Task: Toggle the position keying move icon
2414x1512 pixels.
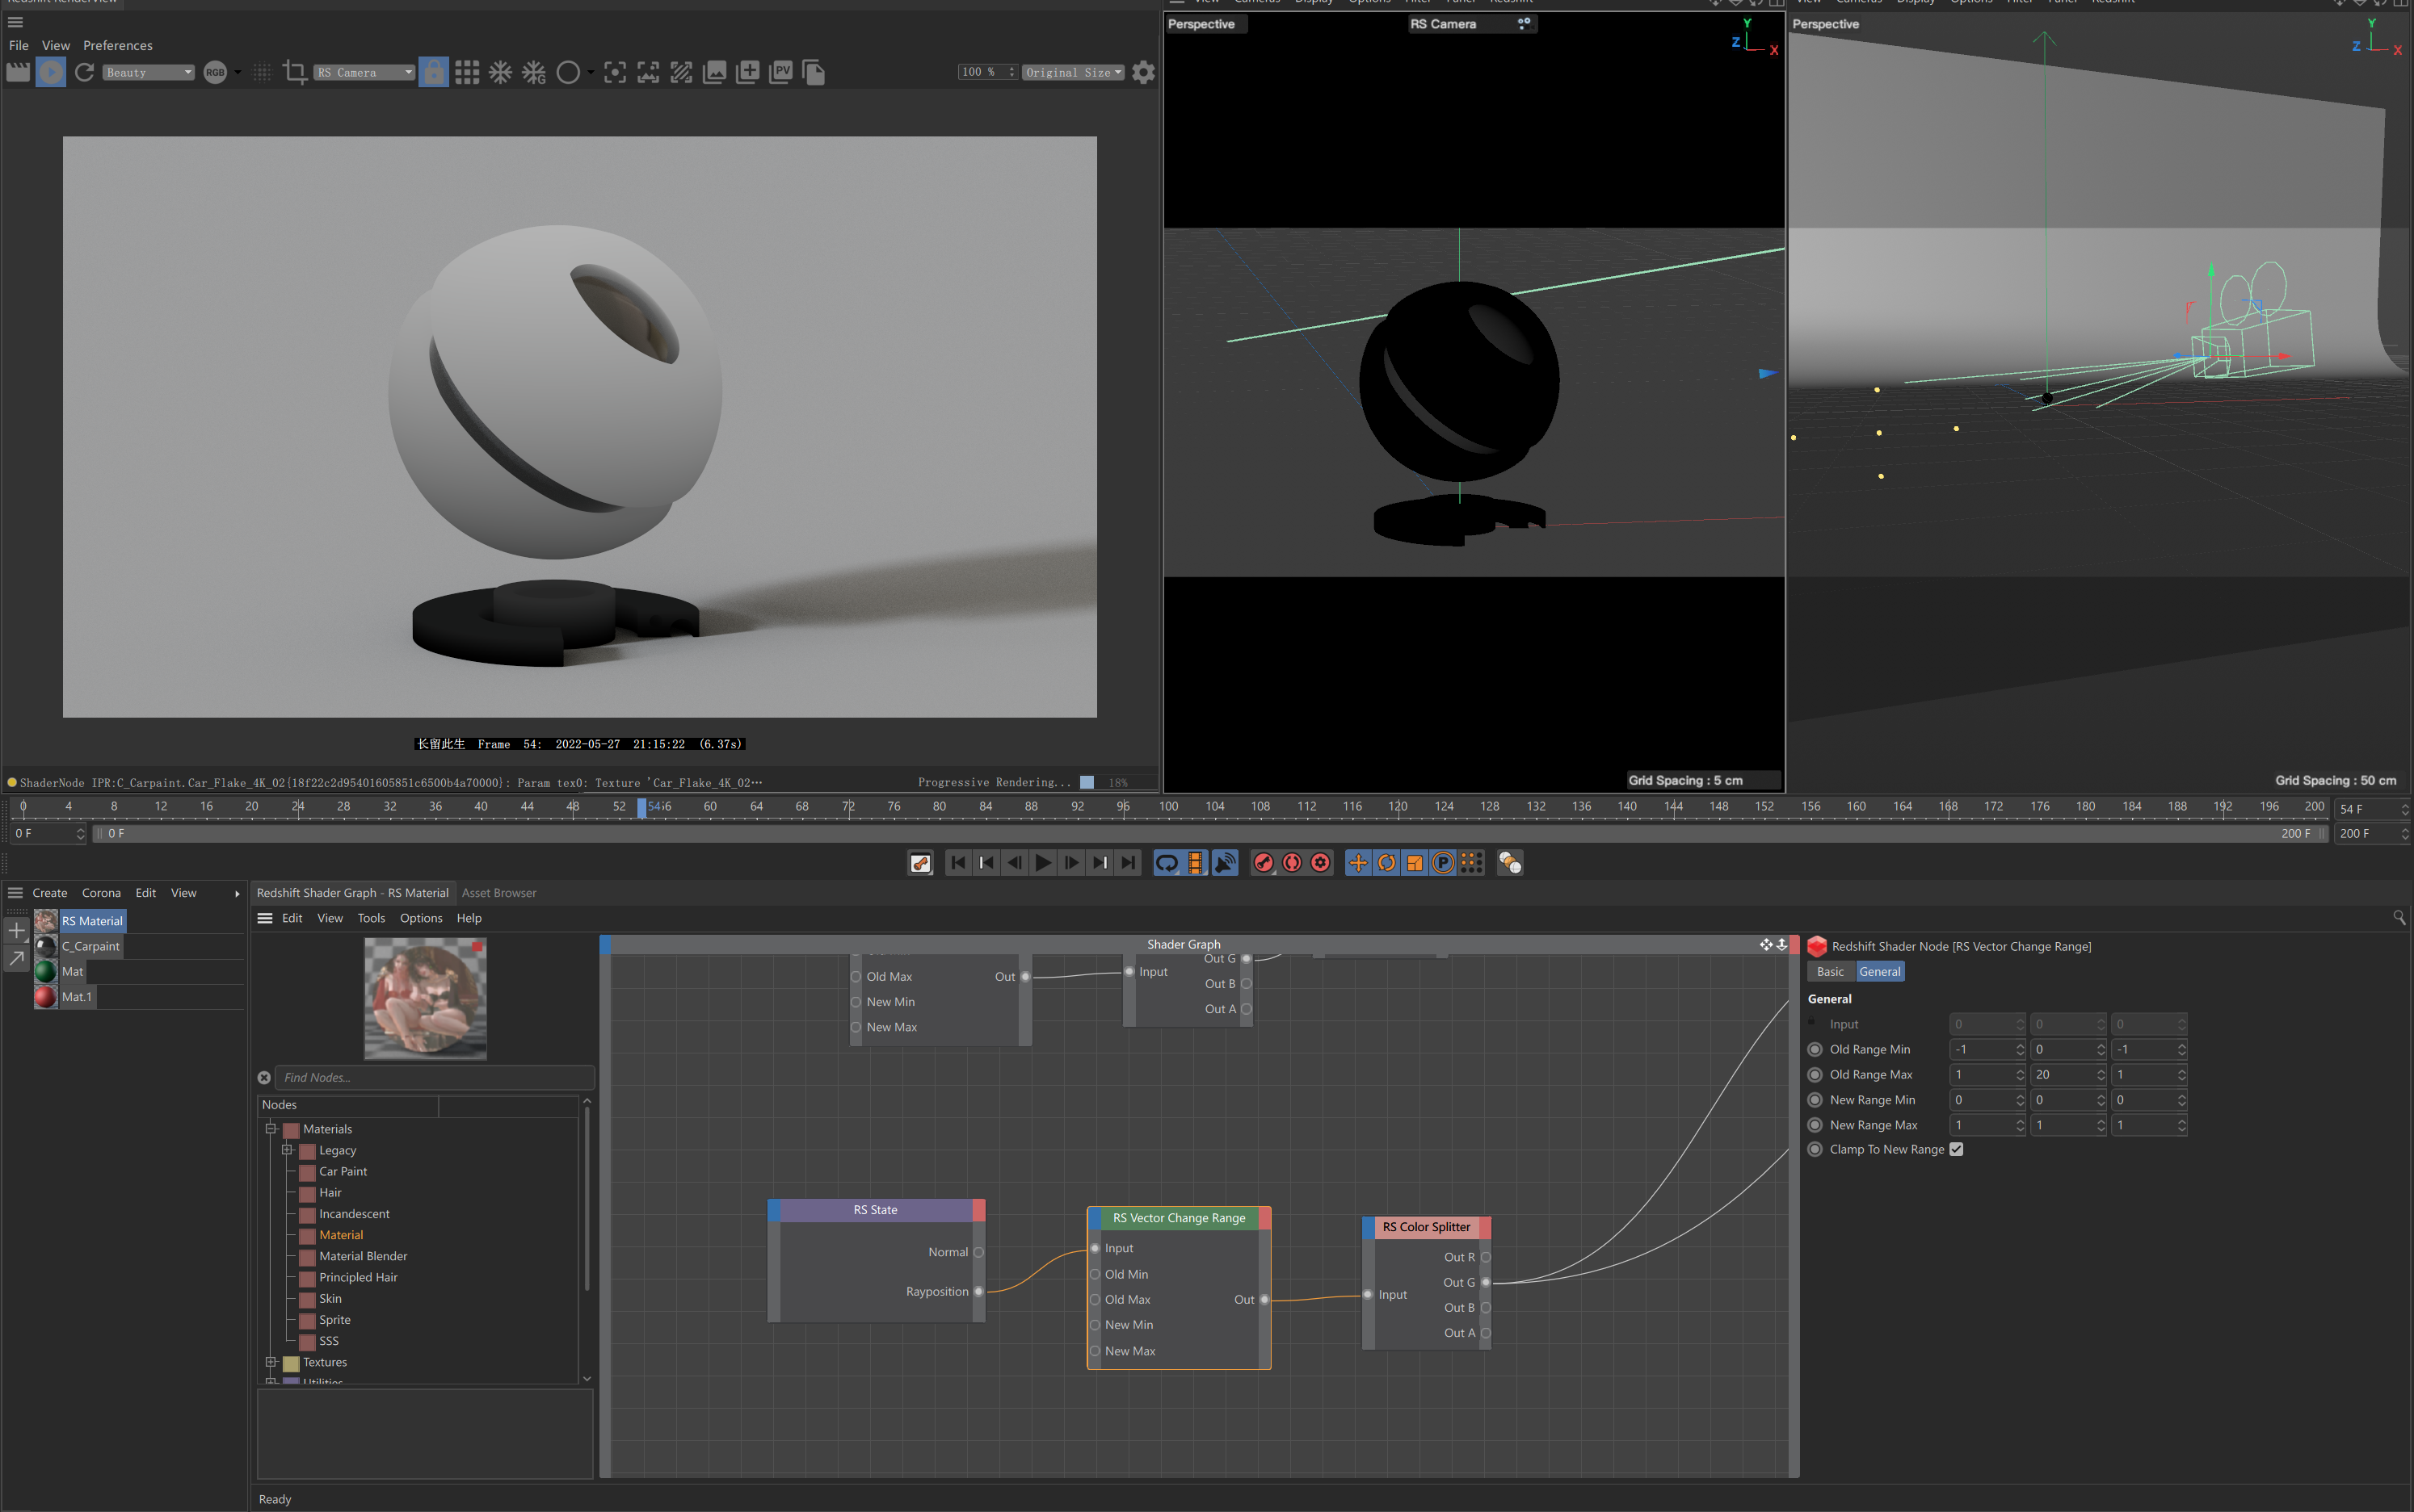Action: coord(1358,863)
